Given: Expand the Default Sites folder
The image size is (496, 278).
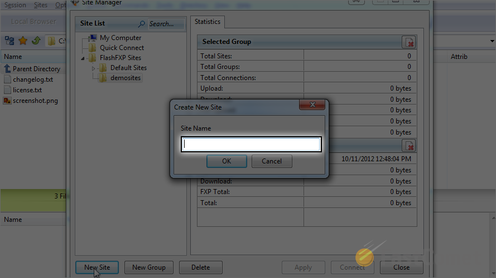Looking at the screenshot, I should 94,68.
